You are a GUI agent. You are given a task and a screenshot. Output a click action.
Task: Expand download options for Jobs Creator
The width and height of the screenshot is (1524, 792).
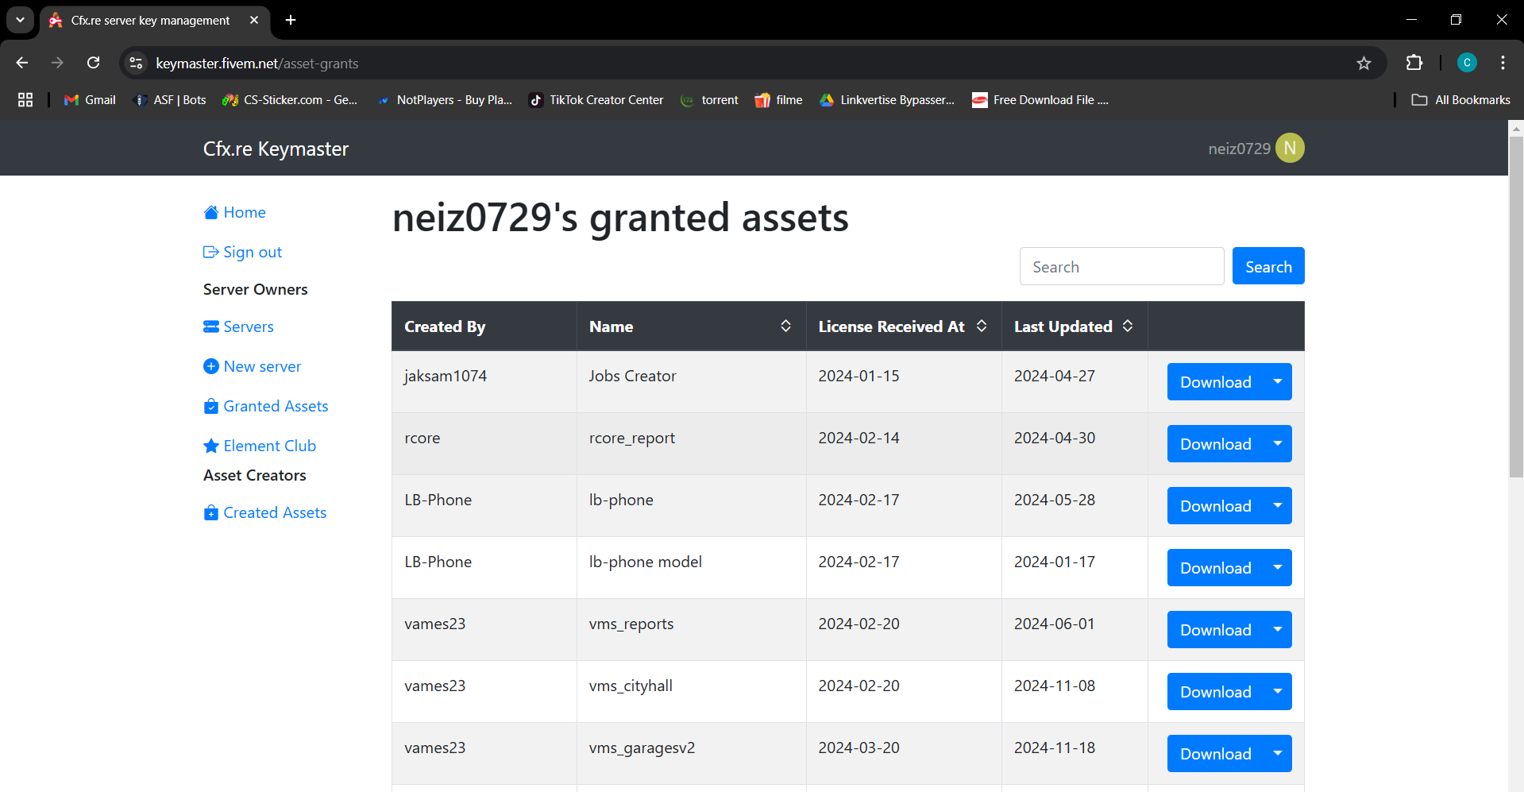pyautogui.click(x=1278, y=382)
